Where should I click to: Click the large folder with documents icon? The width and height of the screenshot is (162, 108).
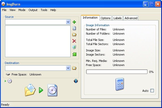(30, 90)
